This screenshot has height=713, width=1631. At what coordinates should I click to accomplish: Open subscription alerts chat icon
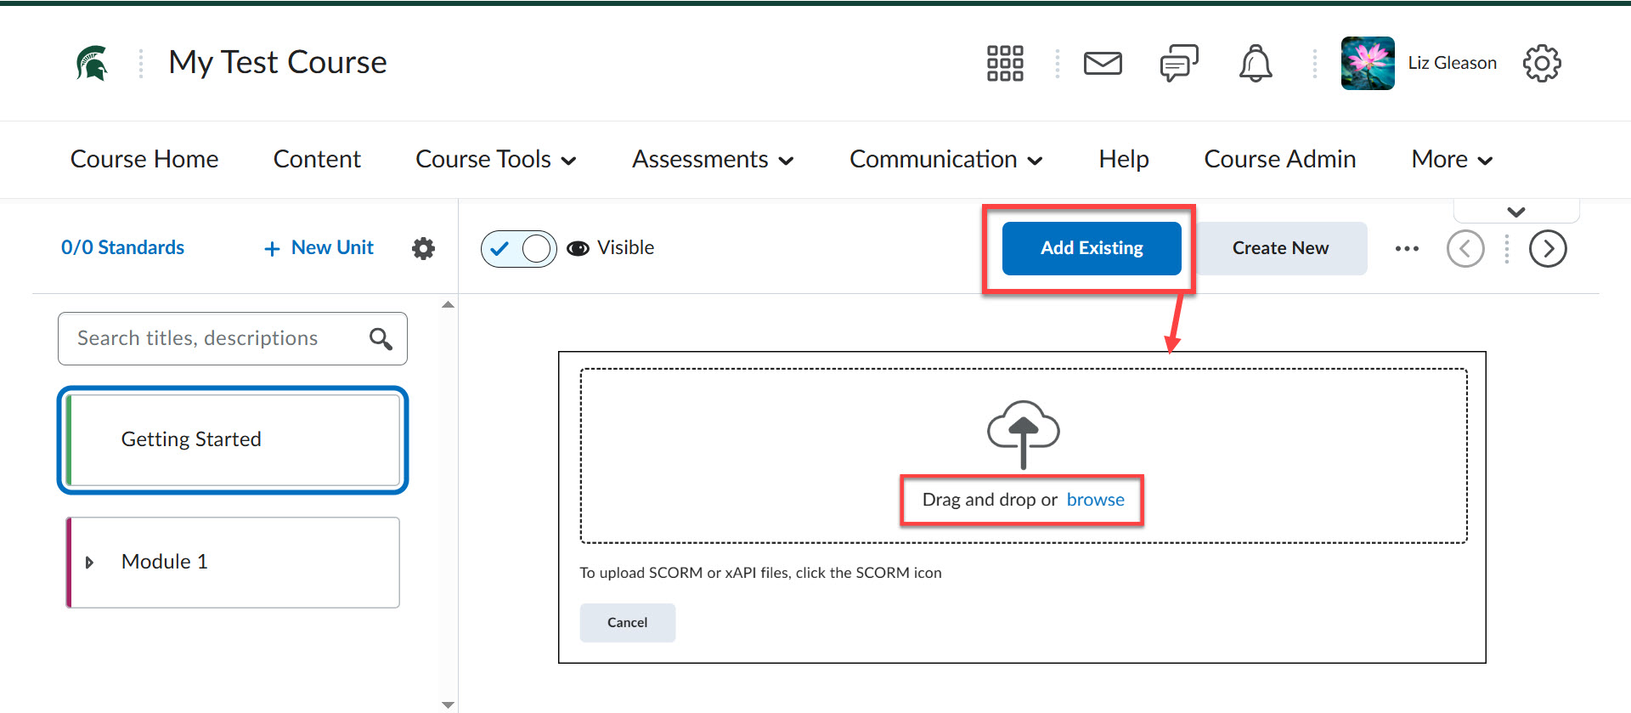click(1178, 64)
